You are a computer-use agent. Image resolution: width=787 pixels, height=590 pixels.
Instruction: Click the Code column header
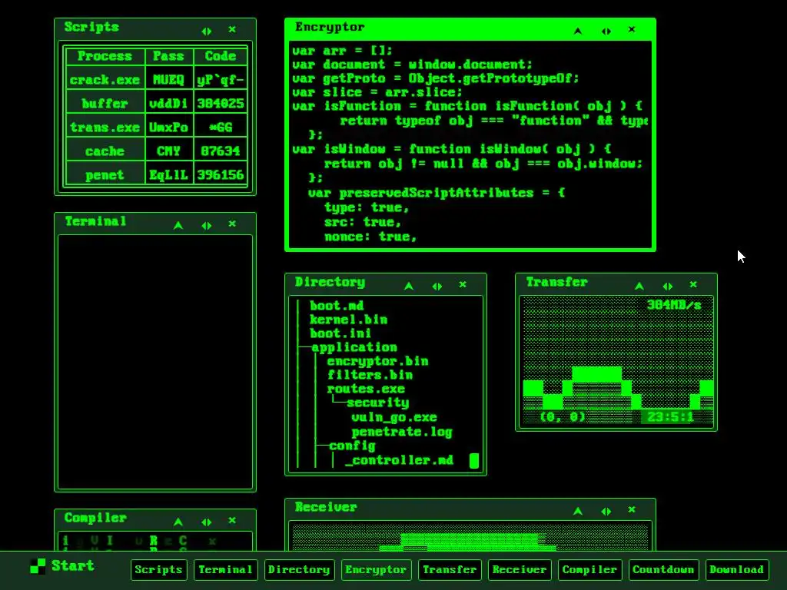(221, 56)
